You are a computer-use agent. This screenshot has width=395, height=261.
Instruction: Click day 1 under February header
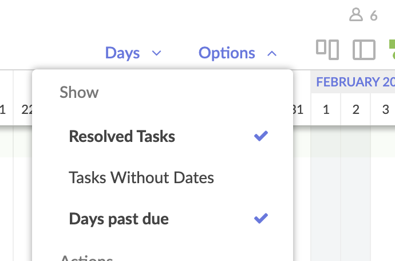click(326, 109)
